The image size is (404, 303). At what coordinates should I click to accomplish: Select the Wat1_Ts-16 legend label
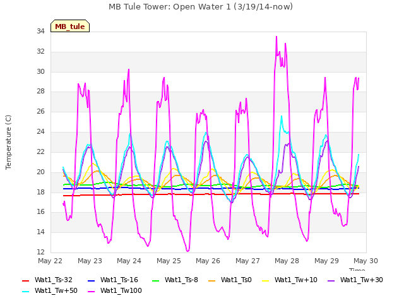pyautogui.click(x=119, y=280)
